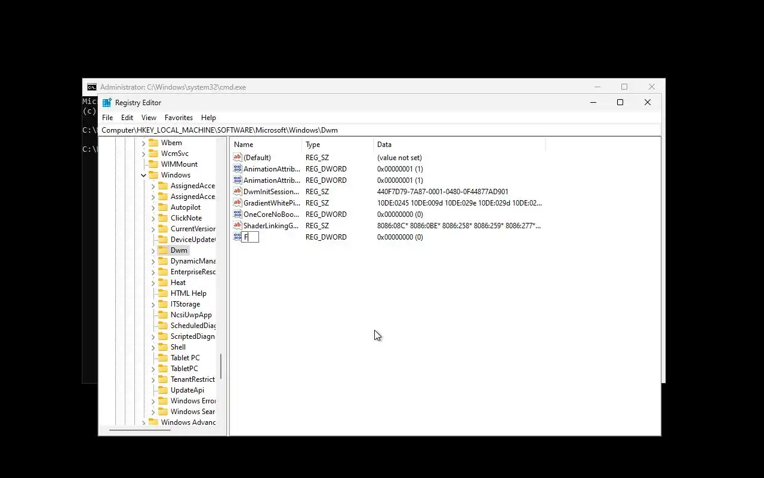
Task: Sort by the Name column header
Action: coord(266,145)
